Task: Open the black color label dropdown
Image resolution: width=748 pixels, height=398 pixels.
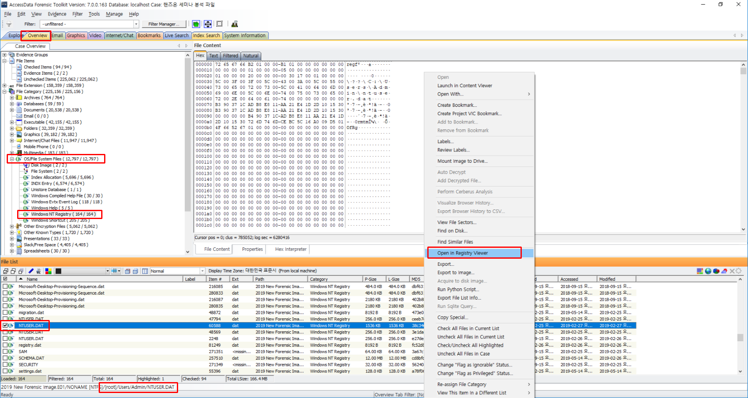Action: point(107,271)
